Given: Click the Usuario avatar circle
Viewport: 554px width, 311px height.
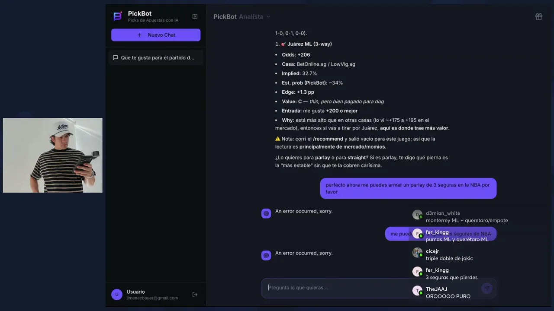Looking at the screenshot, I should pos(116,295).
